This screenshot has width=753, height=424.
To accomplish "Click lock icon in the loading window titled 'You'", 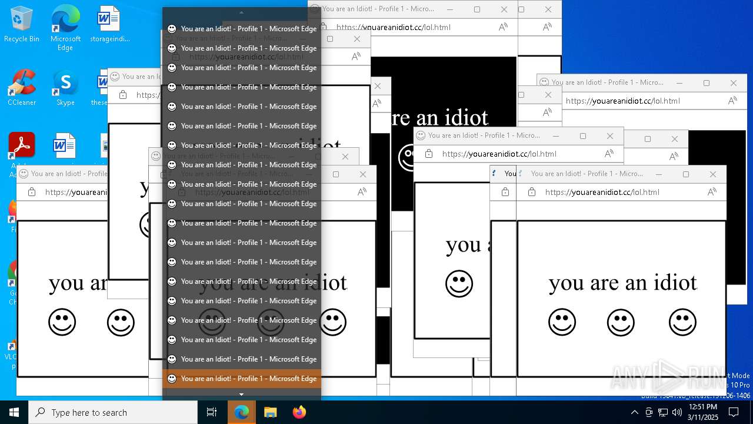I will coord(505,192).
